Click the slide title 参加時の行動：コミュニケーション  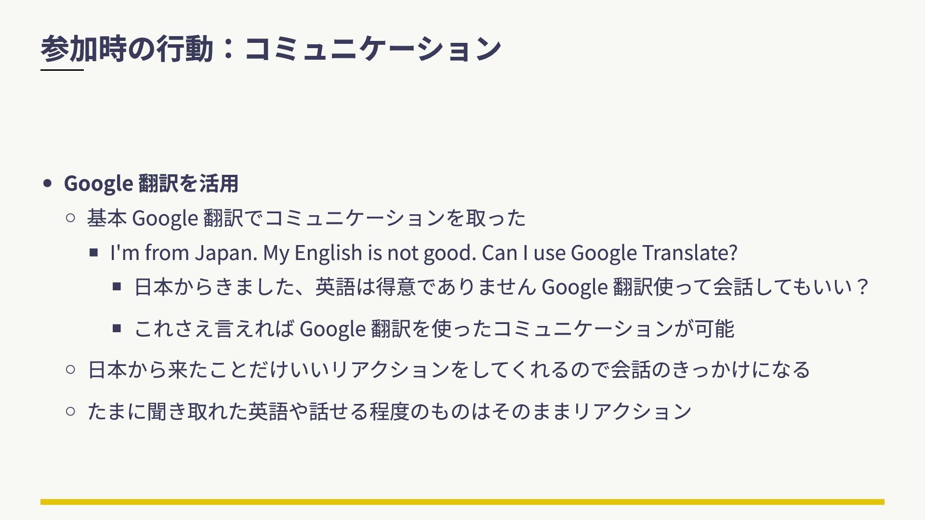(271, 48)
